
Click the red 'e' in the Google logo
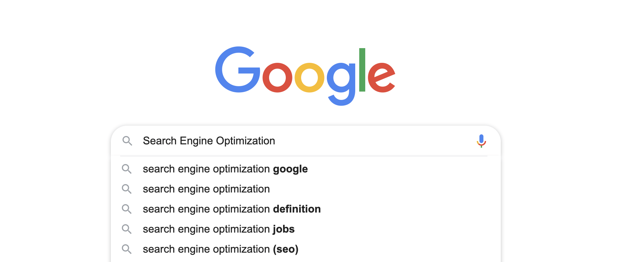tap(382, 77)
